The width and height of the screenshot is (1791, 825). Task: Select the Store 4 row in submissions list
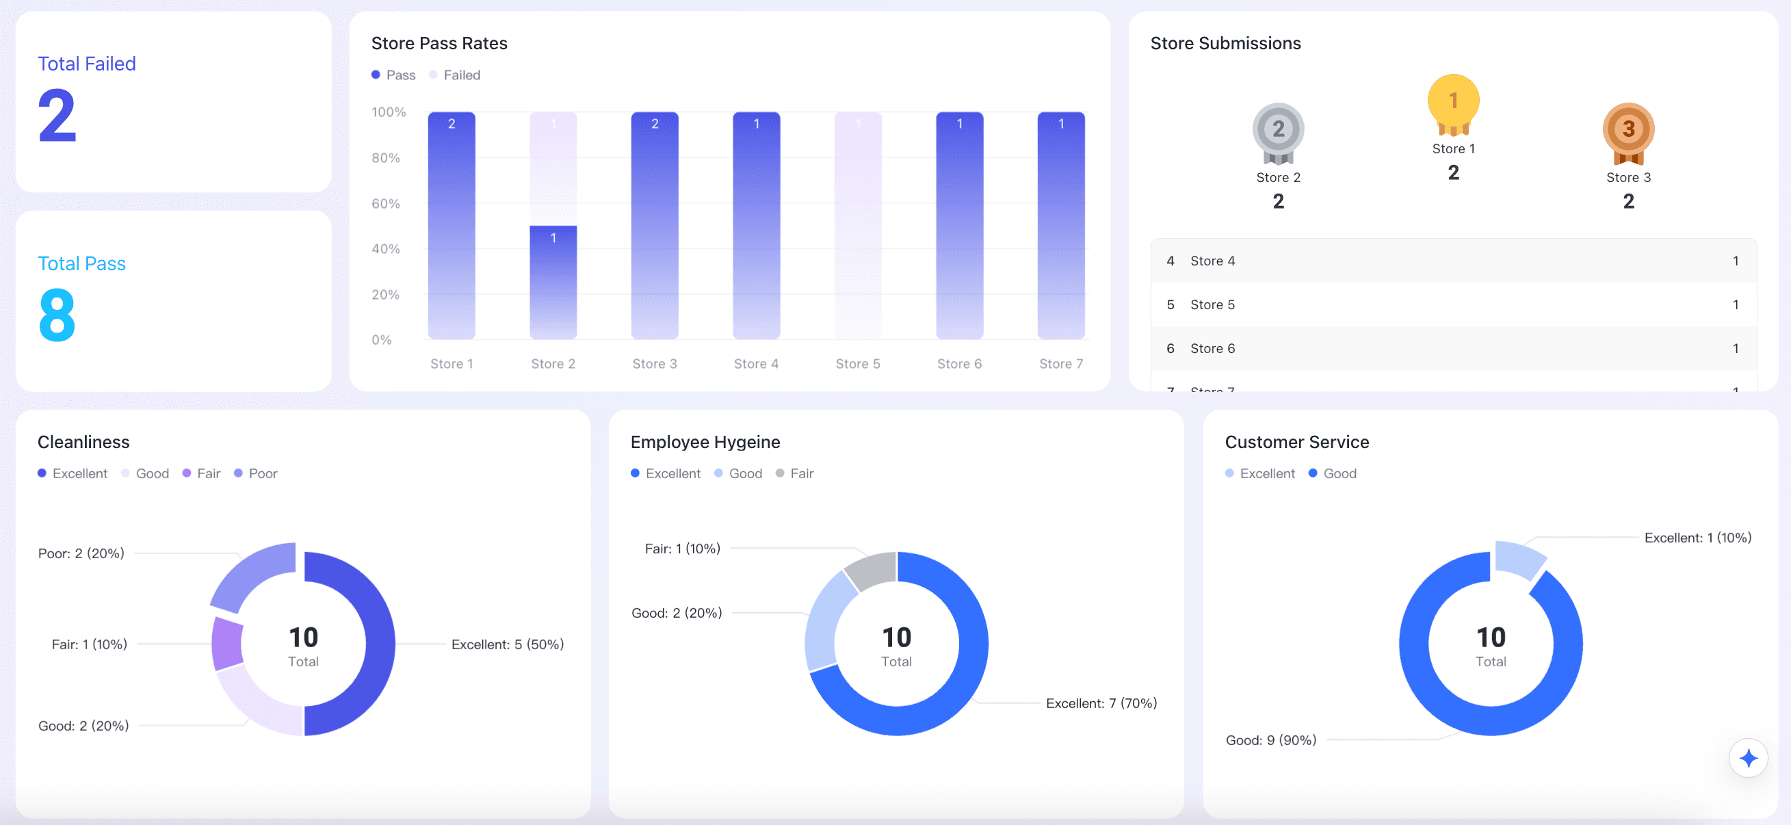click(x=1453, y=261)
